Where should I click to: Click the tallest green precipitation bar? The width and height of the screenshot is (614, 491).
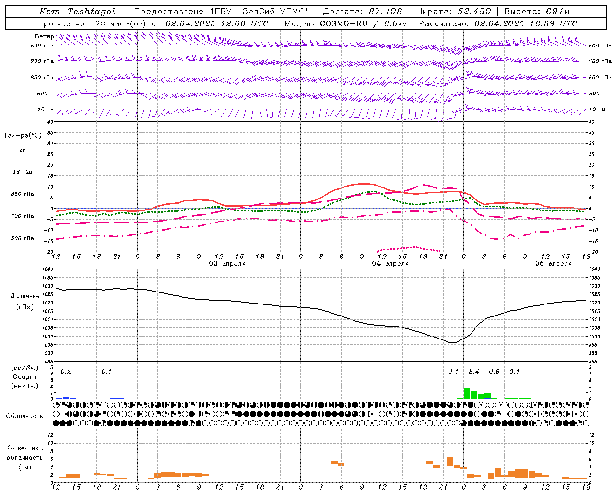tap(467, 394)
